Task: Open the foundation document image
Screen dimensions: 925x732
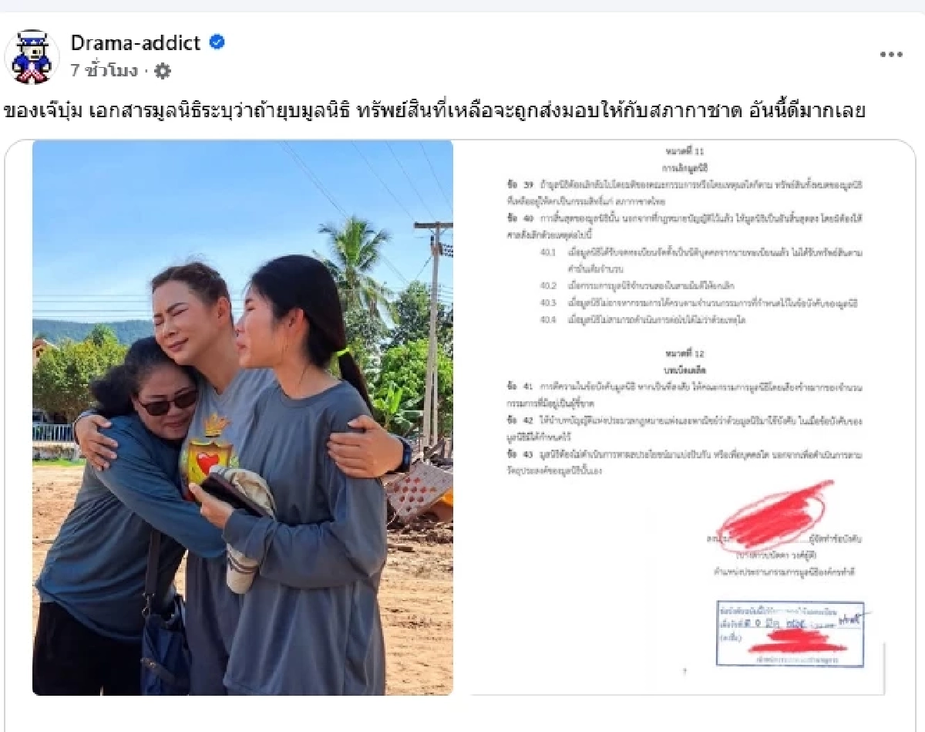Action: 678,417
